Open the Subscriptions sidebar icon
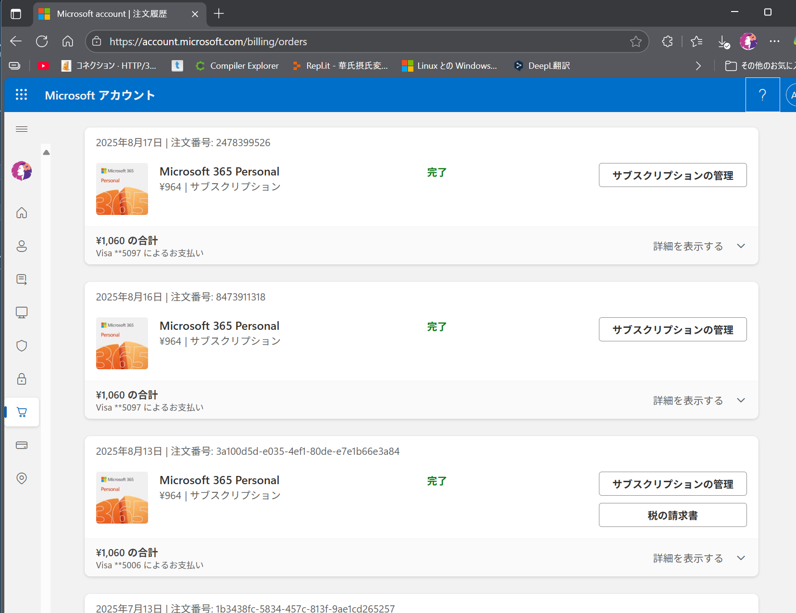This screenshot has height=613, width=796. (22, 279)
